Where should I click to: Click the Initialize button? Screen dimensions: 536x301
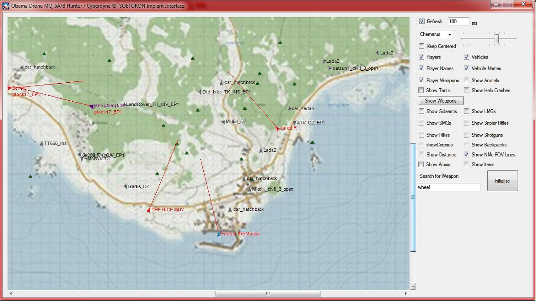(x=502, y=181)
